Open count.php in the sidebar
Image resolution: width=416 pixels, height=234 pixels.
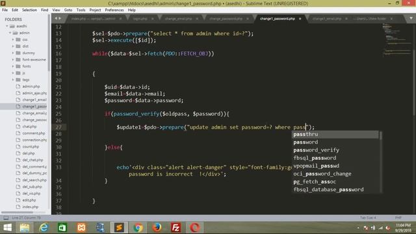[x=31, y=146]
